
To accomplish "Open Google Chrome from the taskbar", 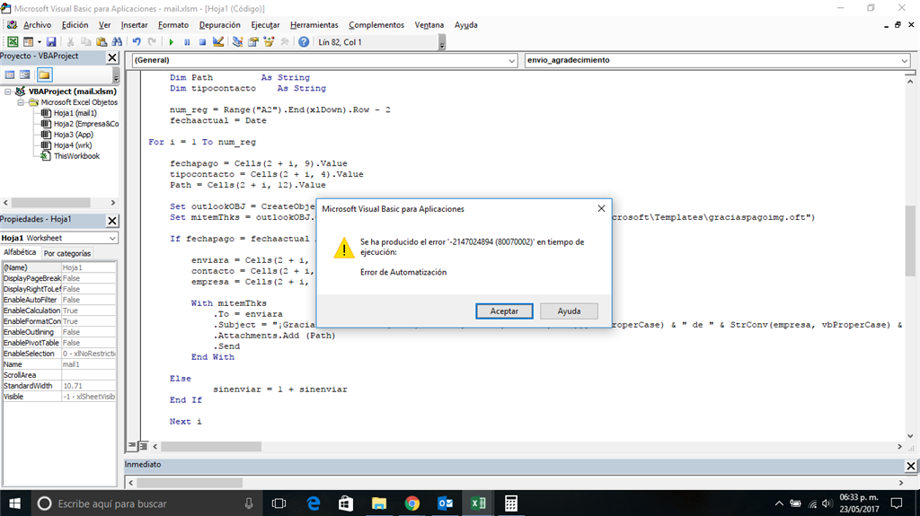I will pos(411,503).
